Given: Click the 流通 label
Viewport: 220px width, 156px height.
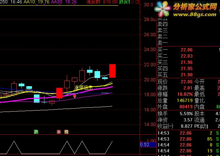Looking at the screenshot, I should [199, 120].
